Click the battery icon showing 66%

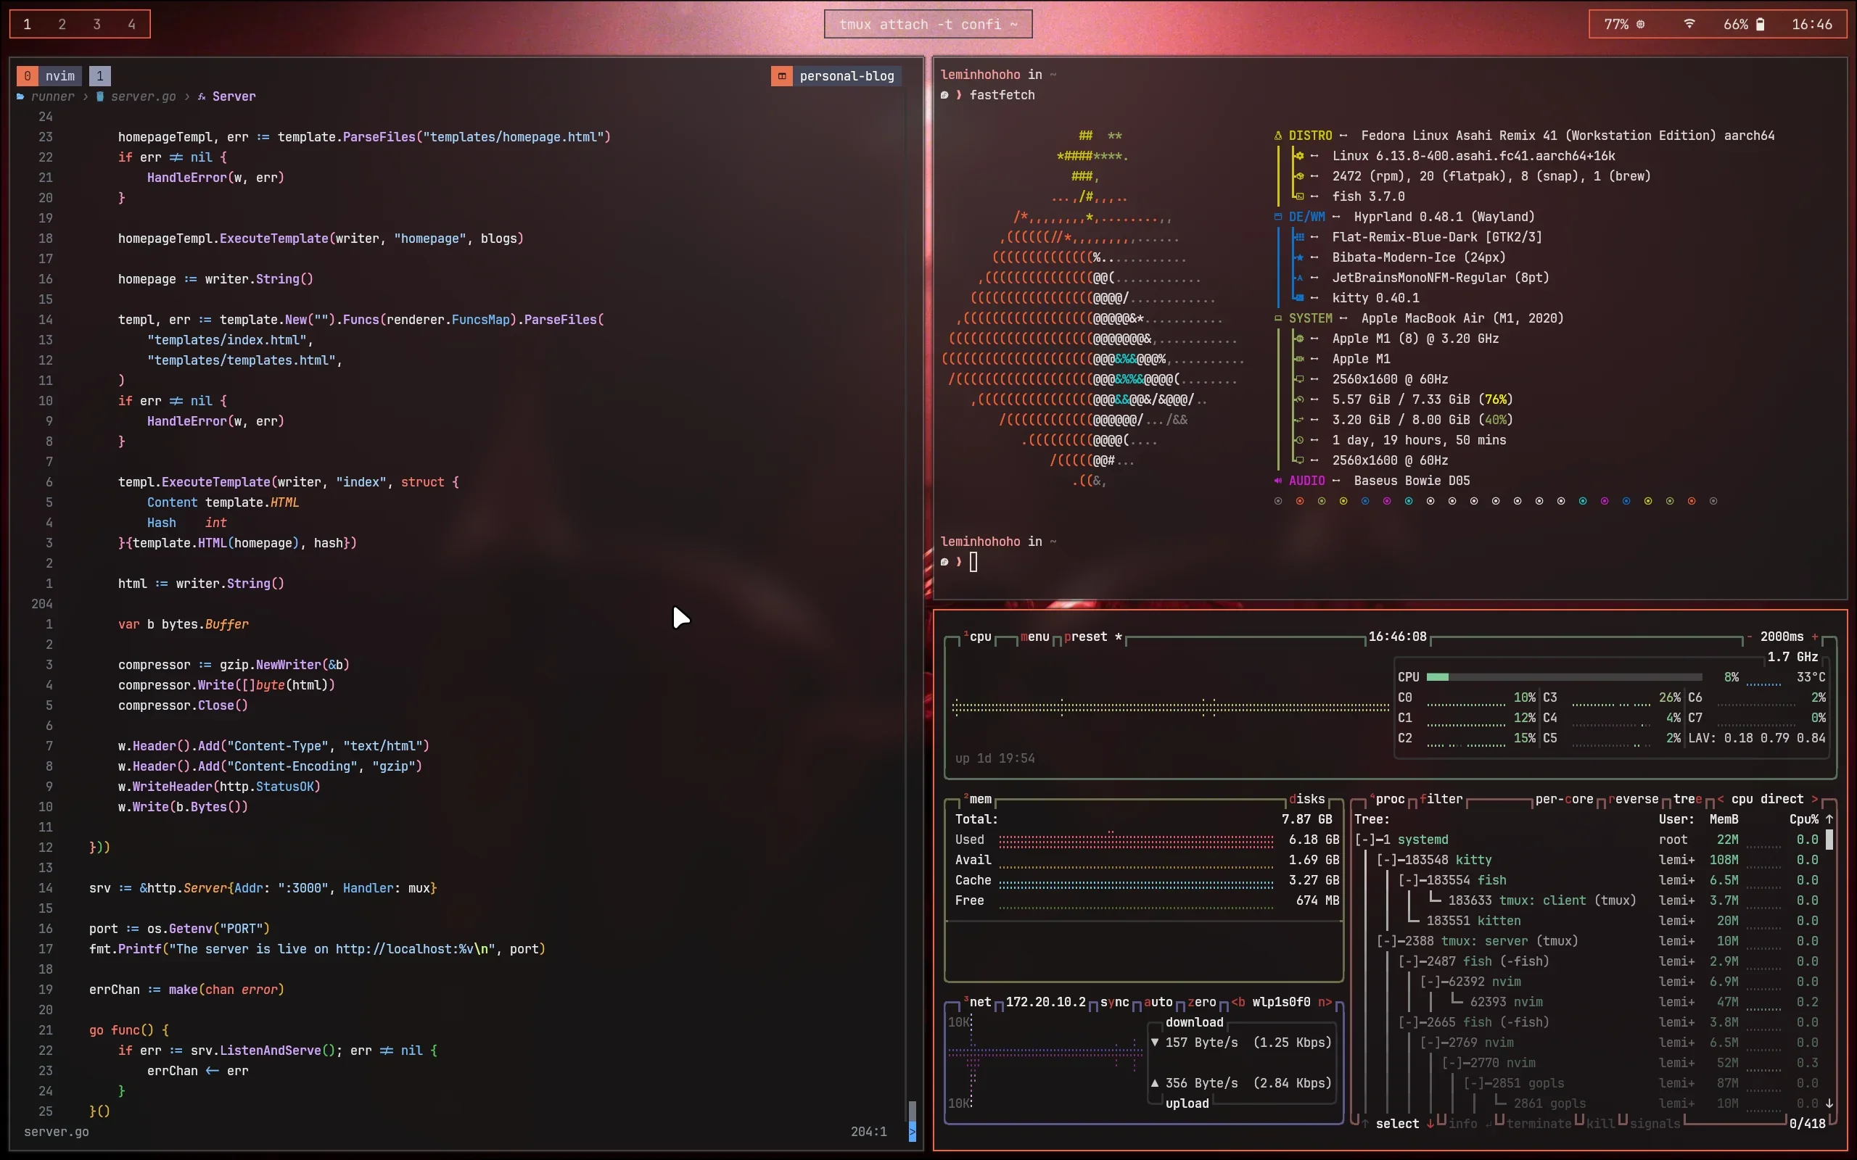tap(1761, 24)
